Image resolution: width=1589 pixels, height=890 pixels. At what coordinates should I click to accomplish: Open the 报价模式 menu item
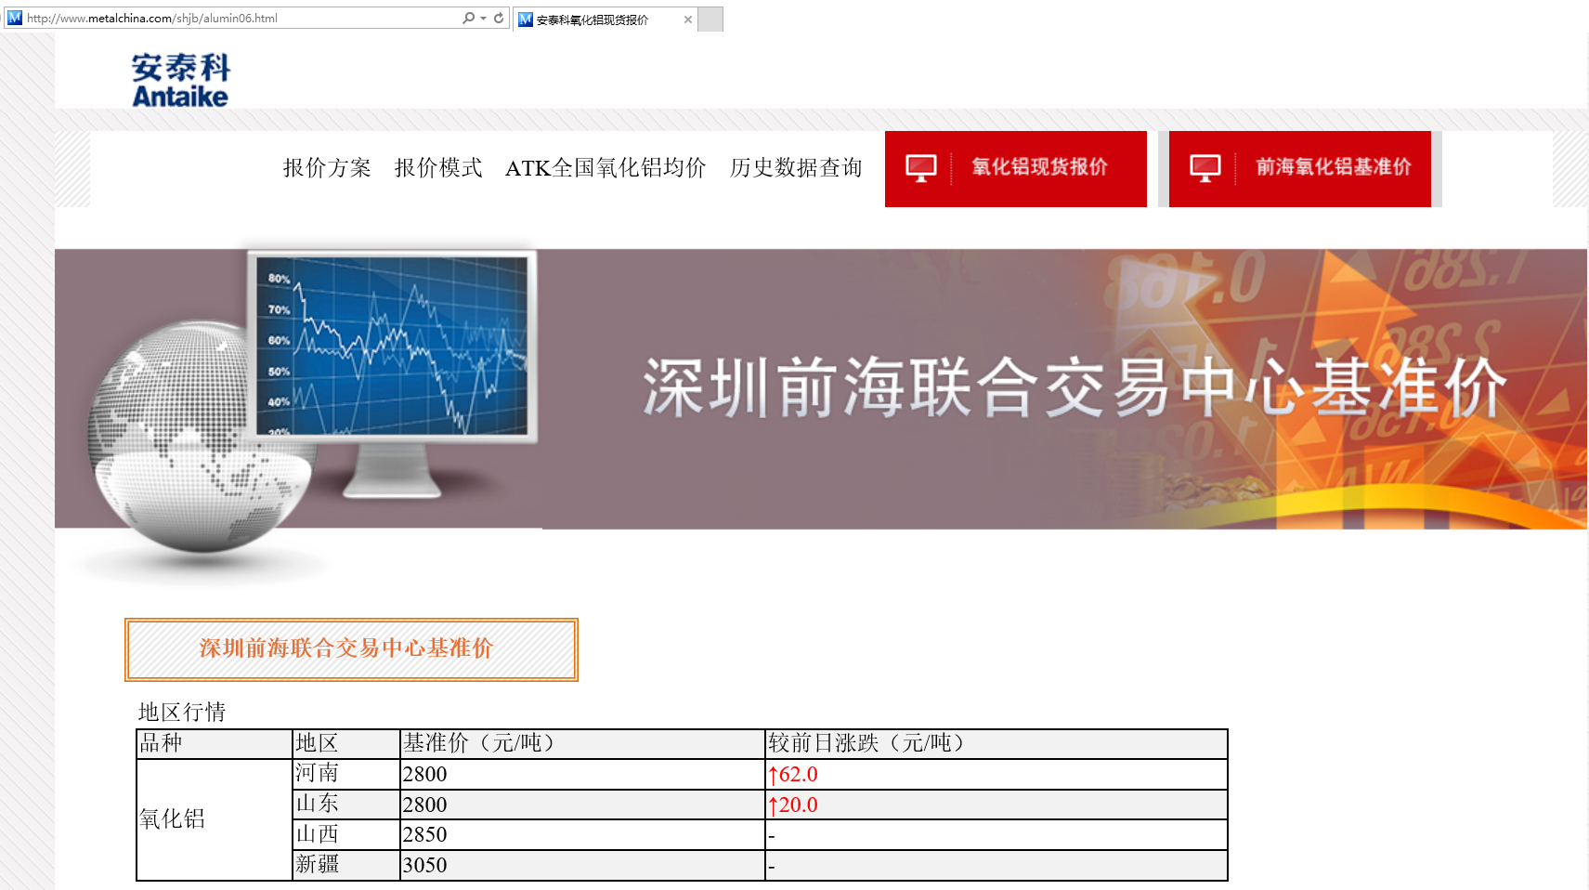click(438, 167)
